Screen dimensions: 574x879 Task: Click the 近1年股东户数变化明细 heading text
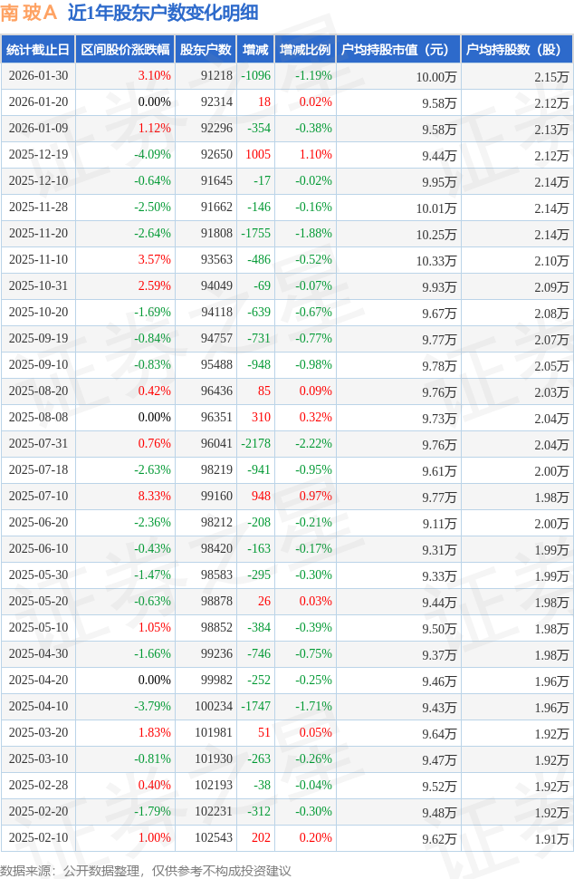[163, 13]
